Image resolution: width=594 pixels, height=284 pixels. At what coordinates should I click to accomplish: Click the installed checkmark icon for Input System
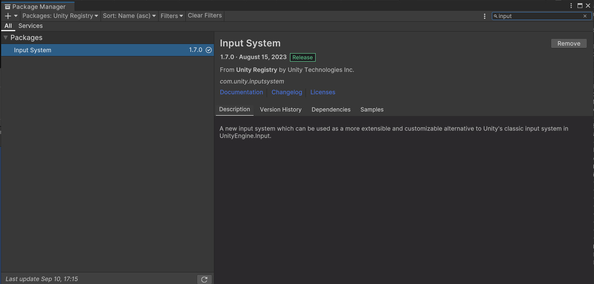[x=208, y=50]
